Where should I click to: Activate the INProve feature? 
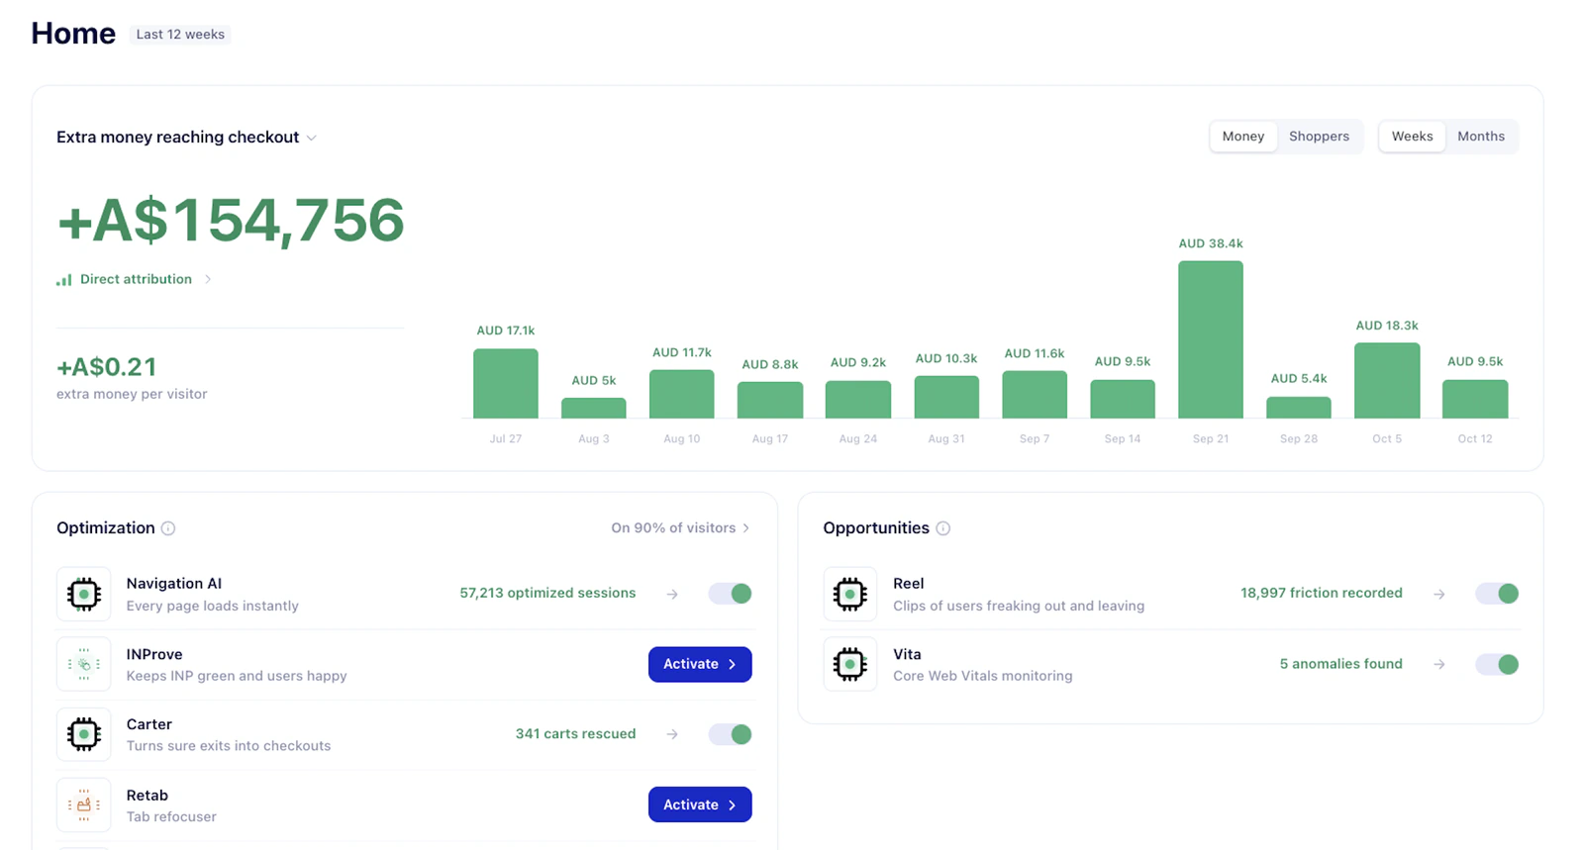pos(700,664)
